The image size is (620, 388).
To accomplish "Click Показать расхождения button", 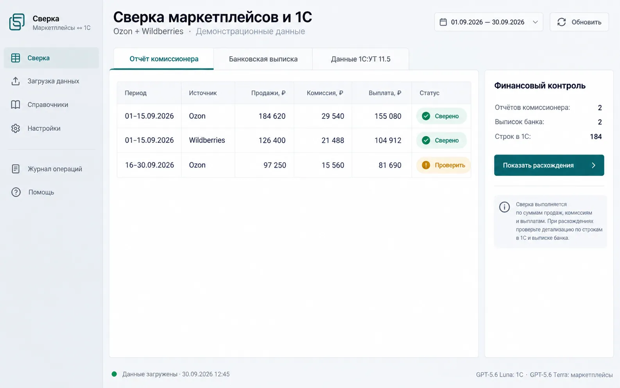I will pyautogui.click(x=549, y=165).
